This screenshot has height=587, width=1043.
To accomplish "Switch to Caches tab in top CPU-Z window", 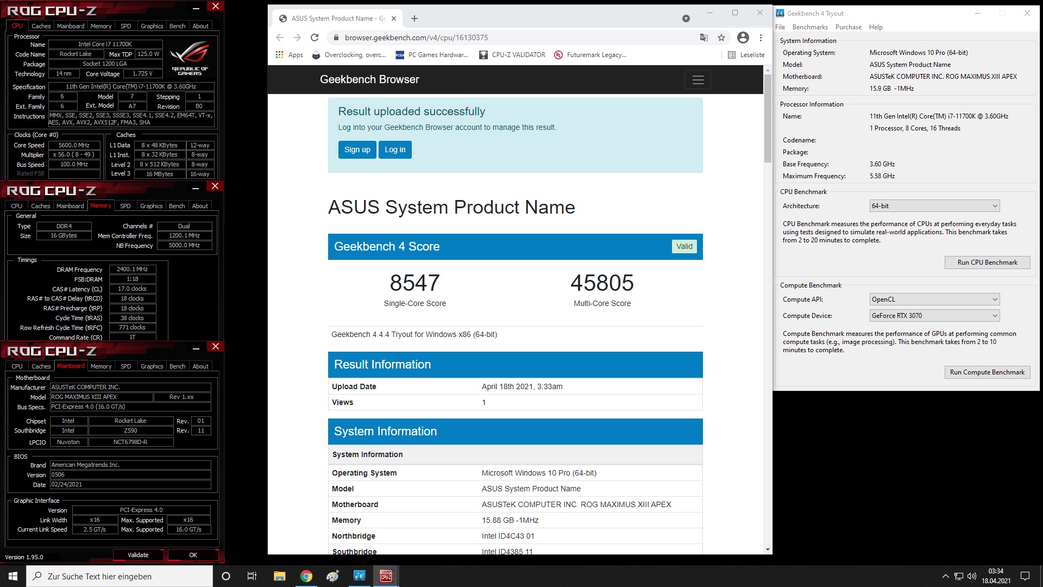I will point(41,26).
